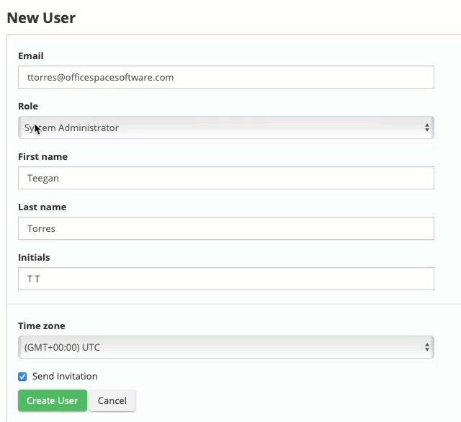
Task: Click the Role field label
Action: click(x=28, y=107)
